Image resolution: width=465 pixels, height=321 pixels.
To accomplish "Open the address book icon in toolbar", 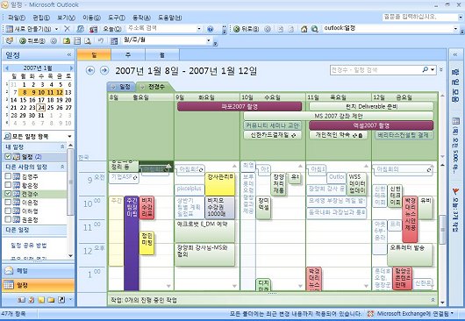I will [93, 29].
